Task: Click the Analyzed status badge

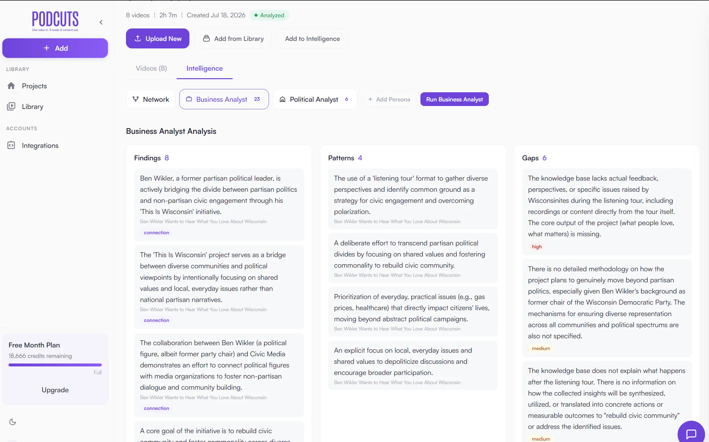Action: pos(269,15)
